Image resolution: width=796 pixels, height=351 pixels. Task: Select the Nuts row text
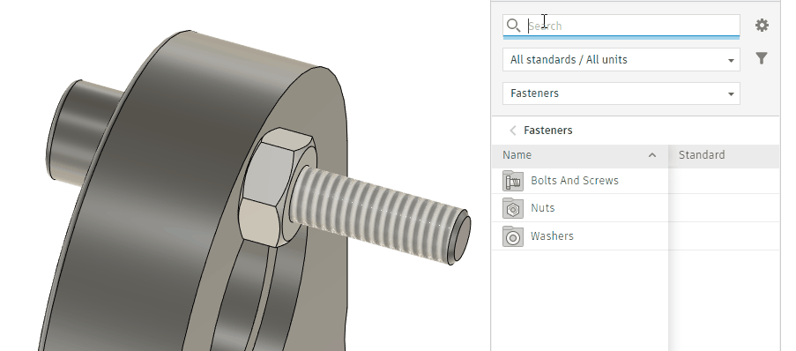[x=542, y=208]
